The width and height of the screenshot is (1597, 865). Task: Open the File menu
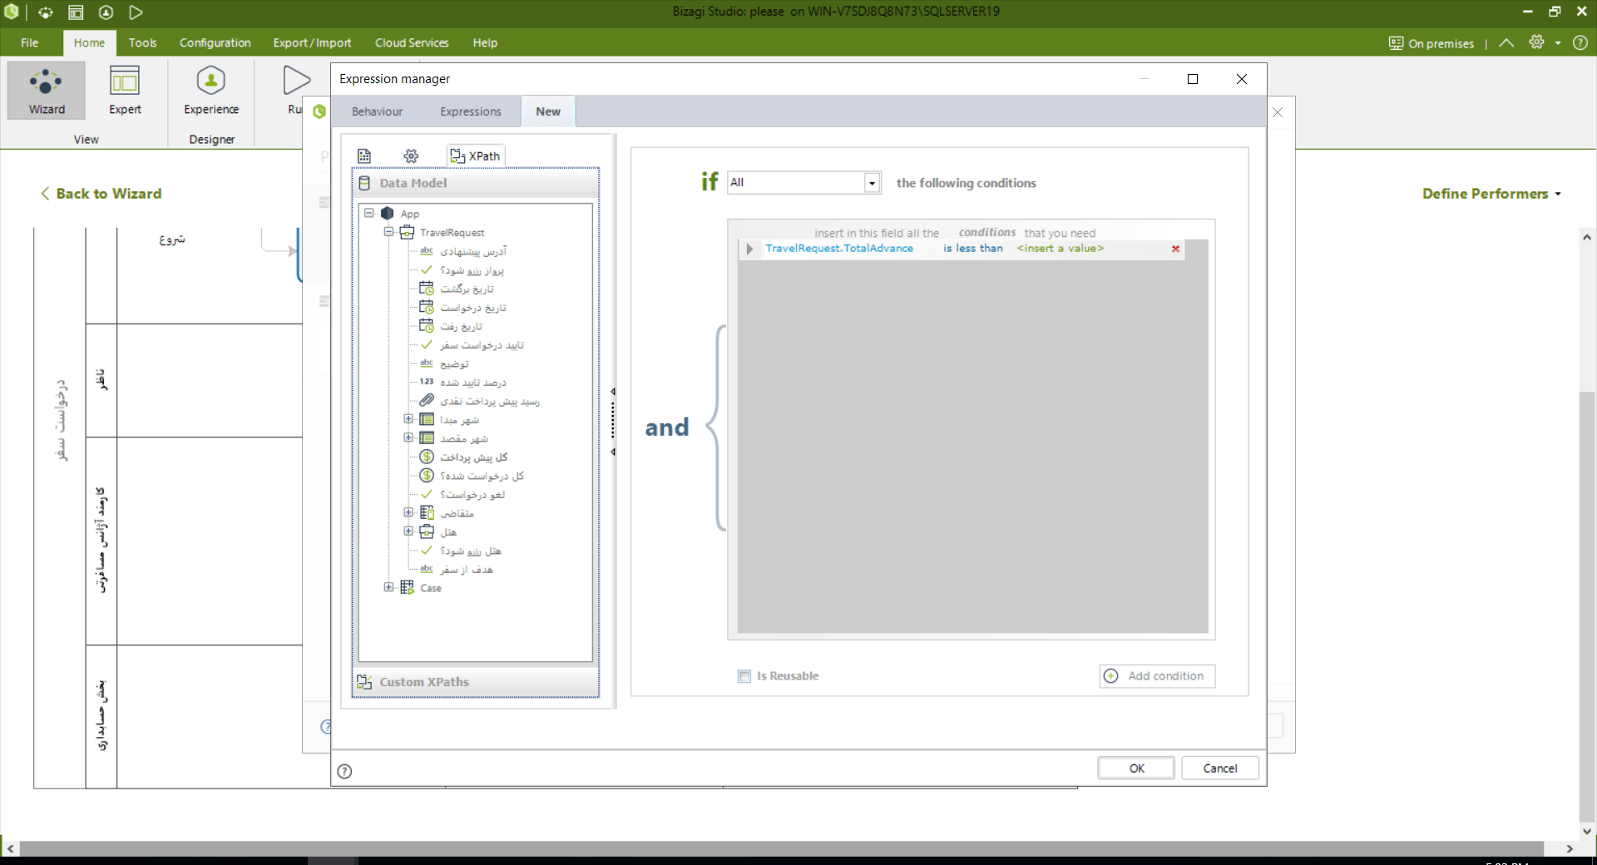click(x=29, y=43)
